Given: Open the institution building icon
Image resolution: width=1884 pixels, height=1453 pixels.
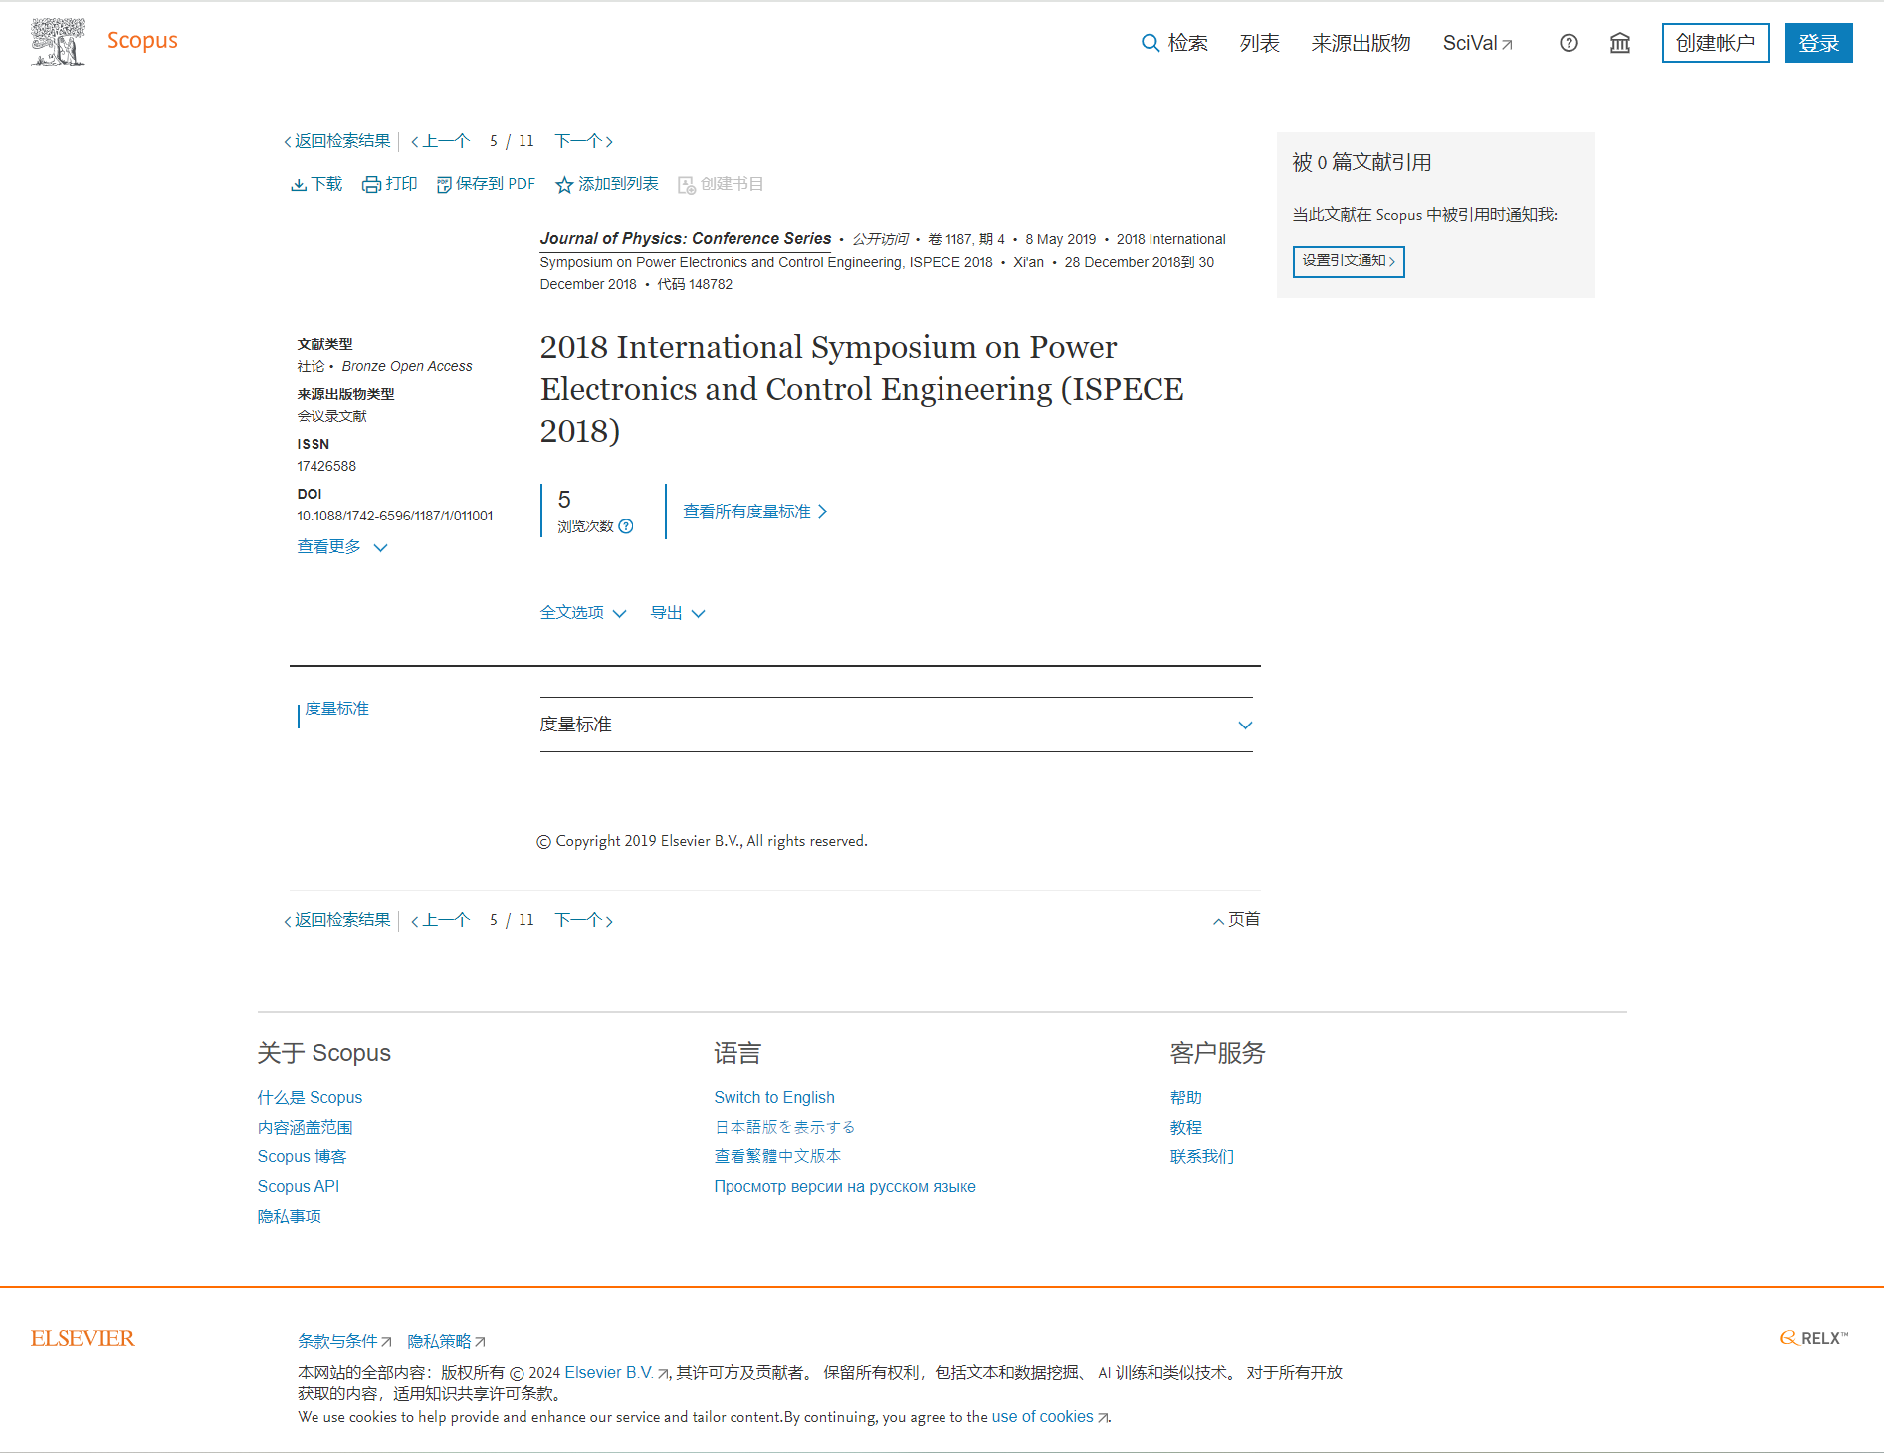Looking at the screenshot, I should point(1620,43).
